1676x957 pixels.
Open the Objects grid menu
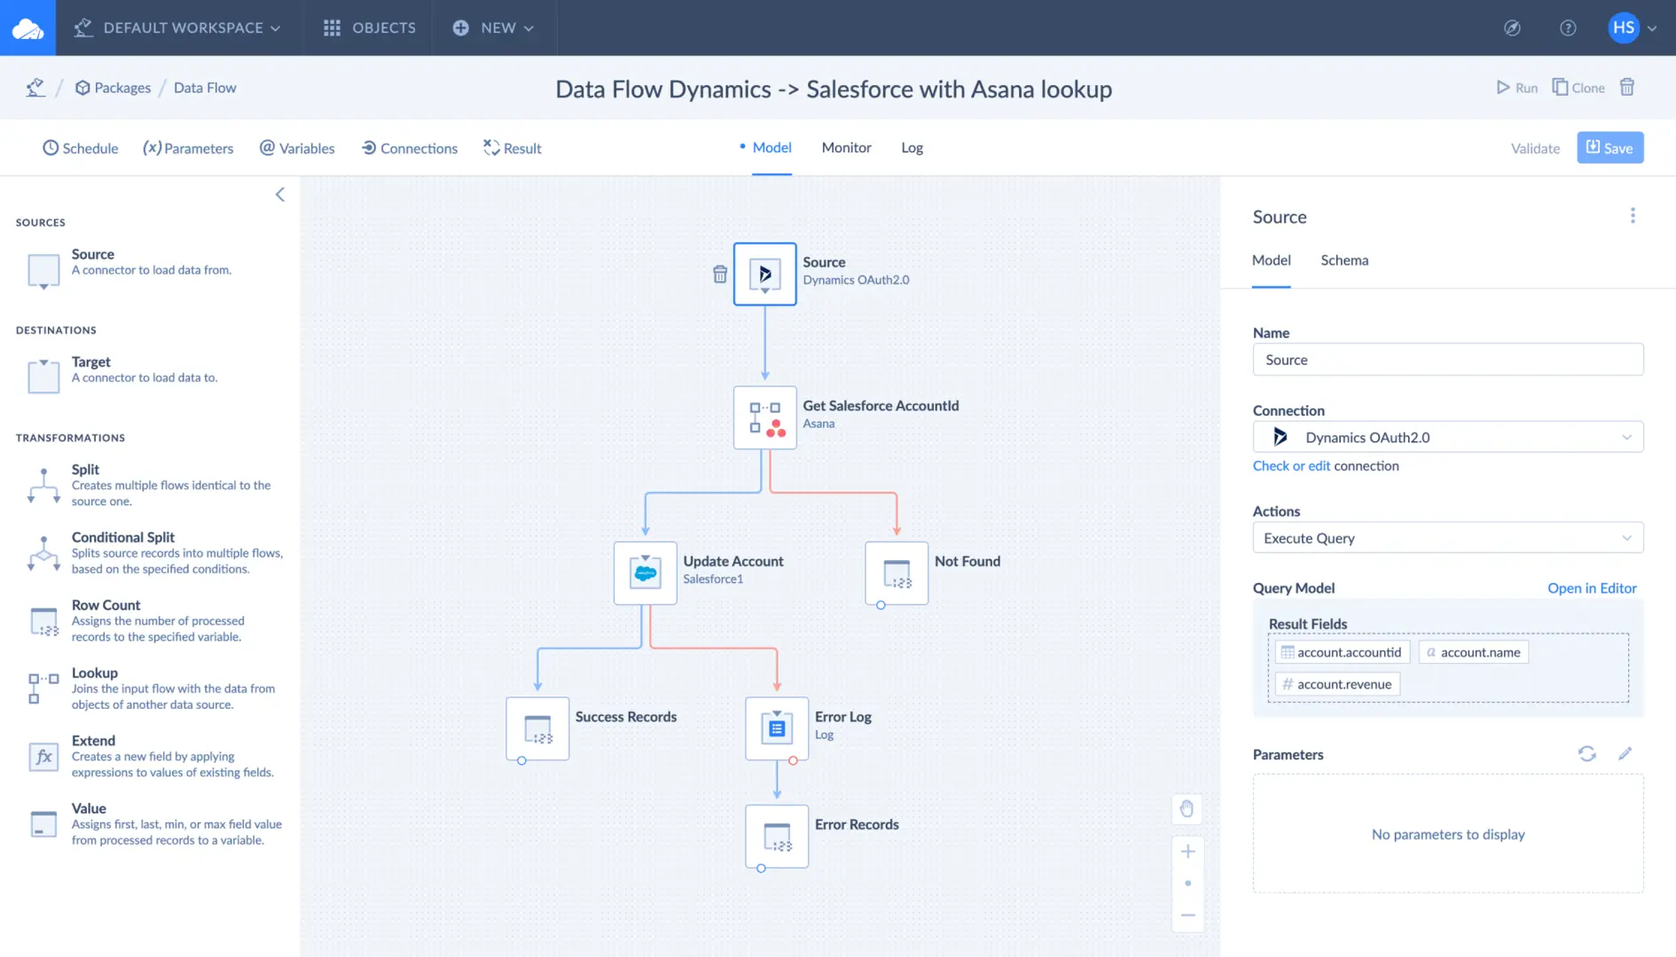point(370,28)
